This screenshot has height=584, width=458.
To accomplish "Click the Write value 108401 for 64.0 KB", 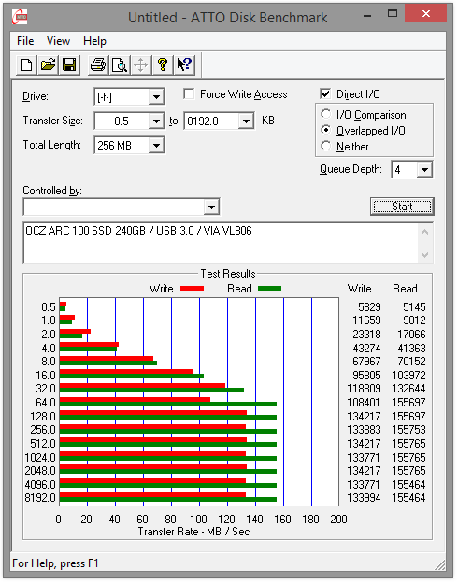I will pos(365,402).
